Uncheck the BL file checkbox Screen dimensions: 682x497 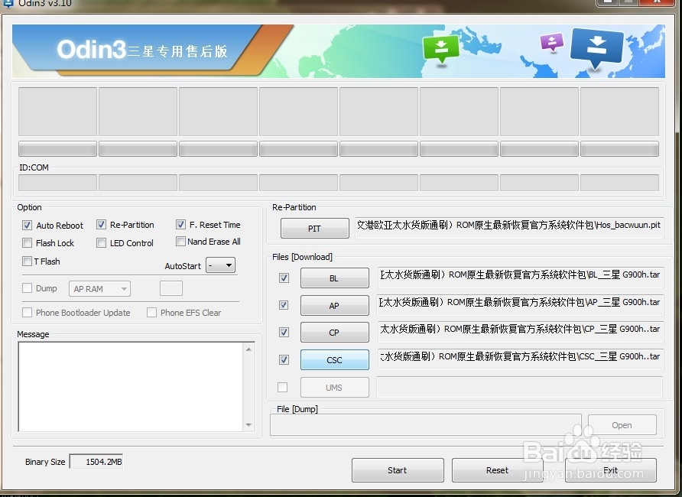click(x=284, y=278)
